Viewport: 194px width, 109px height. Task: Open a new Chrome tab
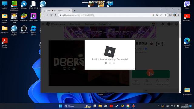pyautogui.click(x=75, y=11)
